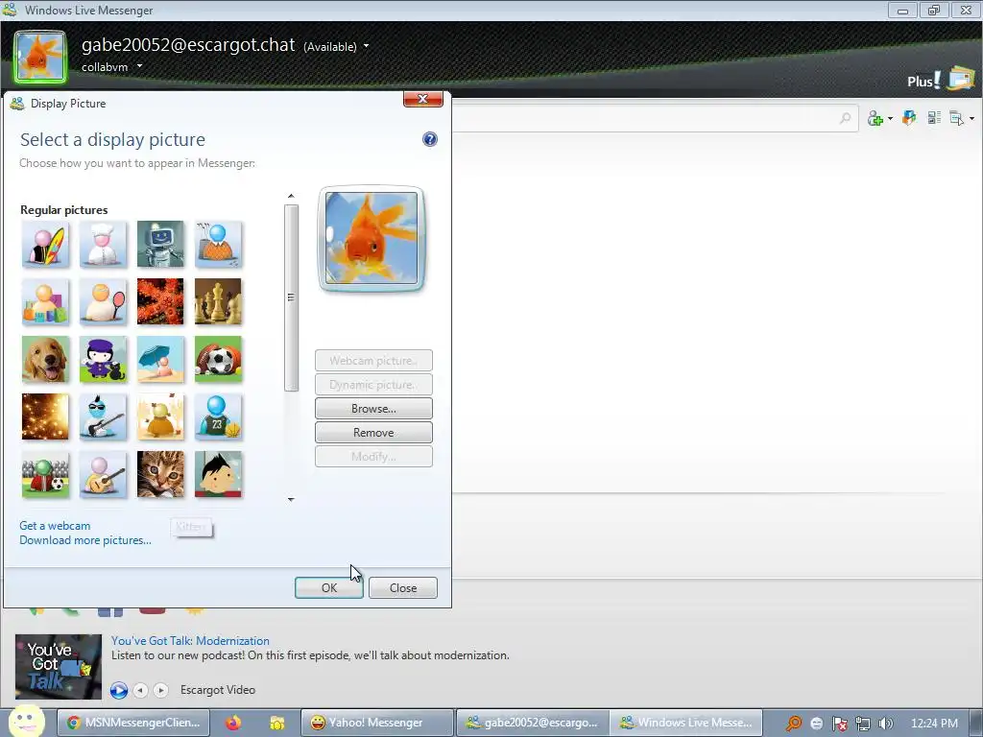Screen dimensions: 983x737
Task: Choose the soccer fan avatar picture
Action: pos(46,474)
